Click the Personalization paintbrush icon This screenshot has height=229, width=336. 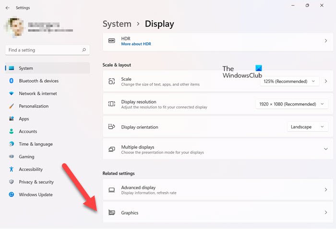pos(12,106)
